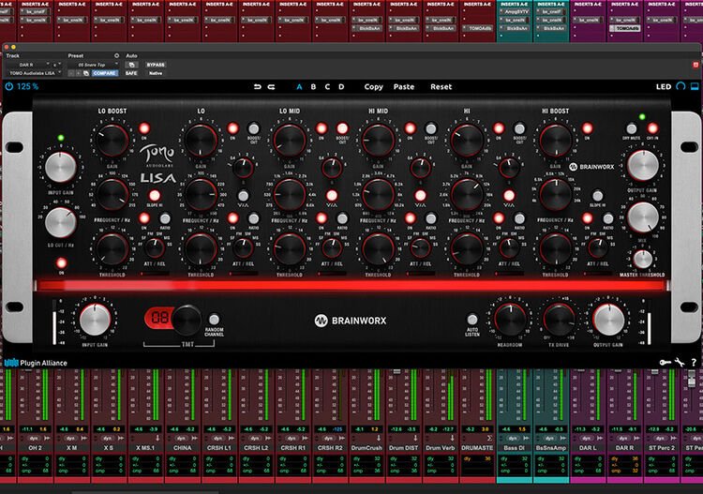Toggle LO BOOST Slope HI LED

[155, 196]
